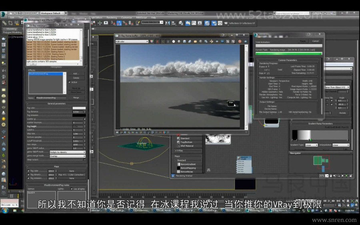The height and width of the screenshot is (225, 360).
Task: Open the Multiply by density dropdown
Action: [x=67, y=152]
